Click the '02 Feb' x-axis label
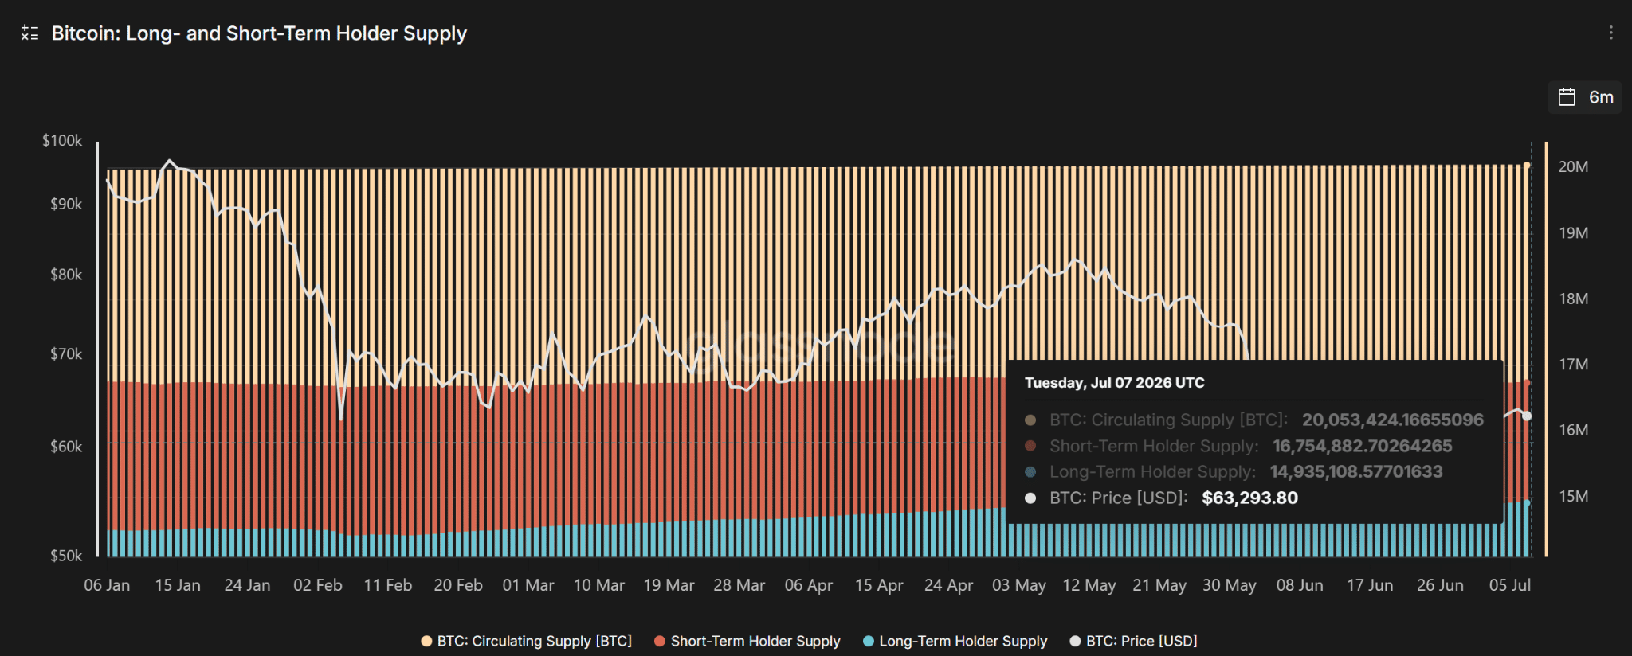Image resolution: width=1632 pixels, height=656 pixels. pyautogui.click(x=318, y=585)
